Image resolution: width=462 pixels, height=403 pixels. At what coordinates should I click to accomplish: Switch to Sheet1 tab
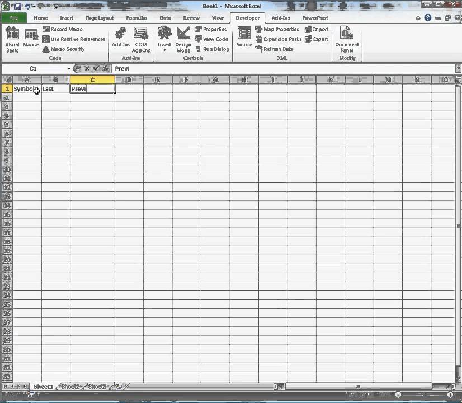pos(43,387)
